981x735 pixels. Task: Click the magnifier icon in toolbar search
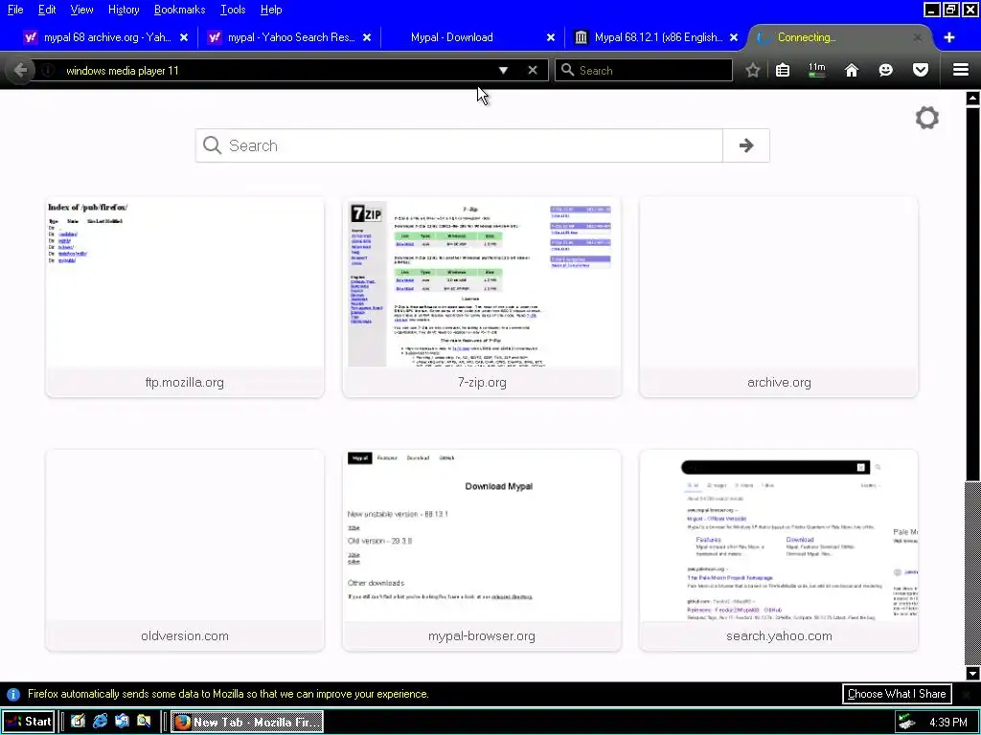567,70
